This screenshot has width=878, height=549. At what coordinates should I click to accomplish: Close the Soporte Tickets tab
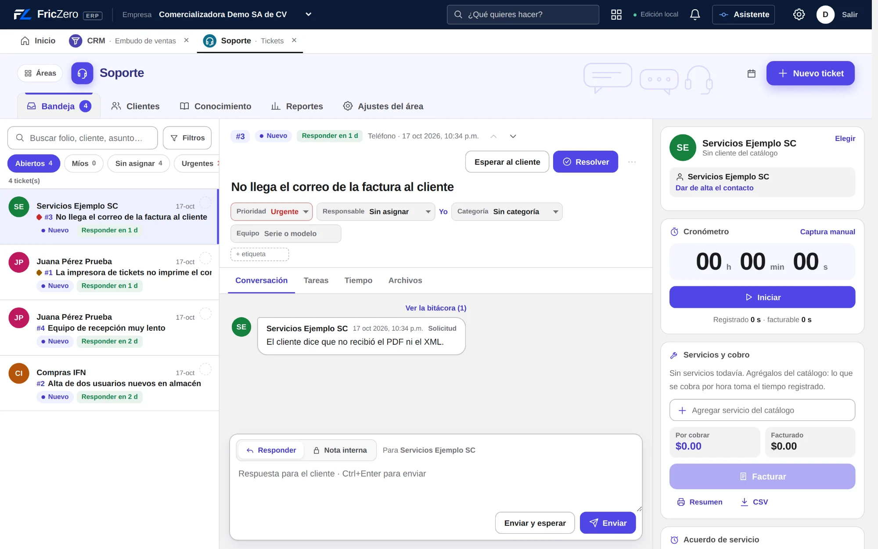pyautogui.click(x=294, y=40)
